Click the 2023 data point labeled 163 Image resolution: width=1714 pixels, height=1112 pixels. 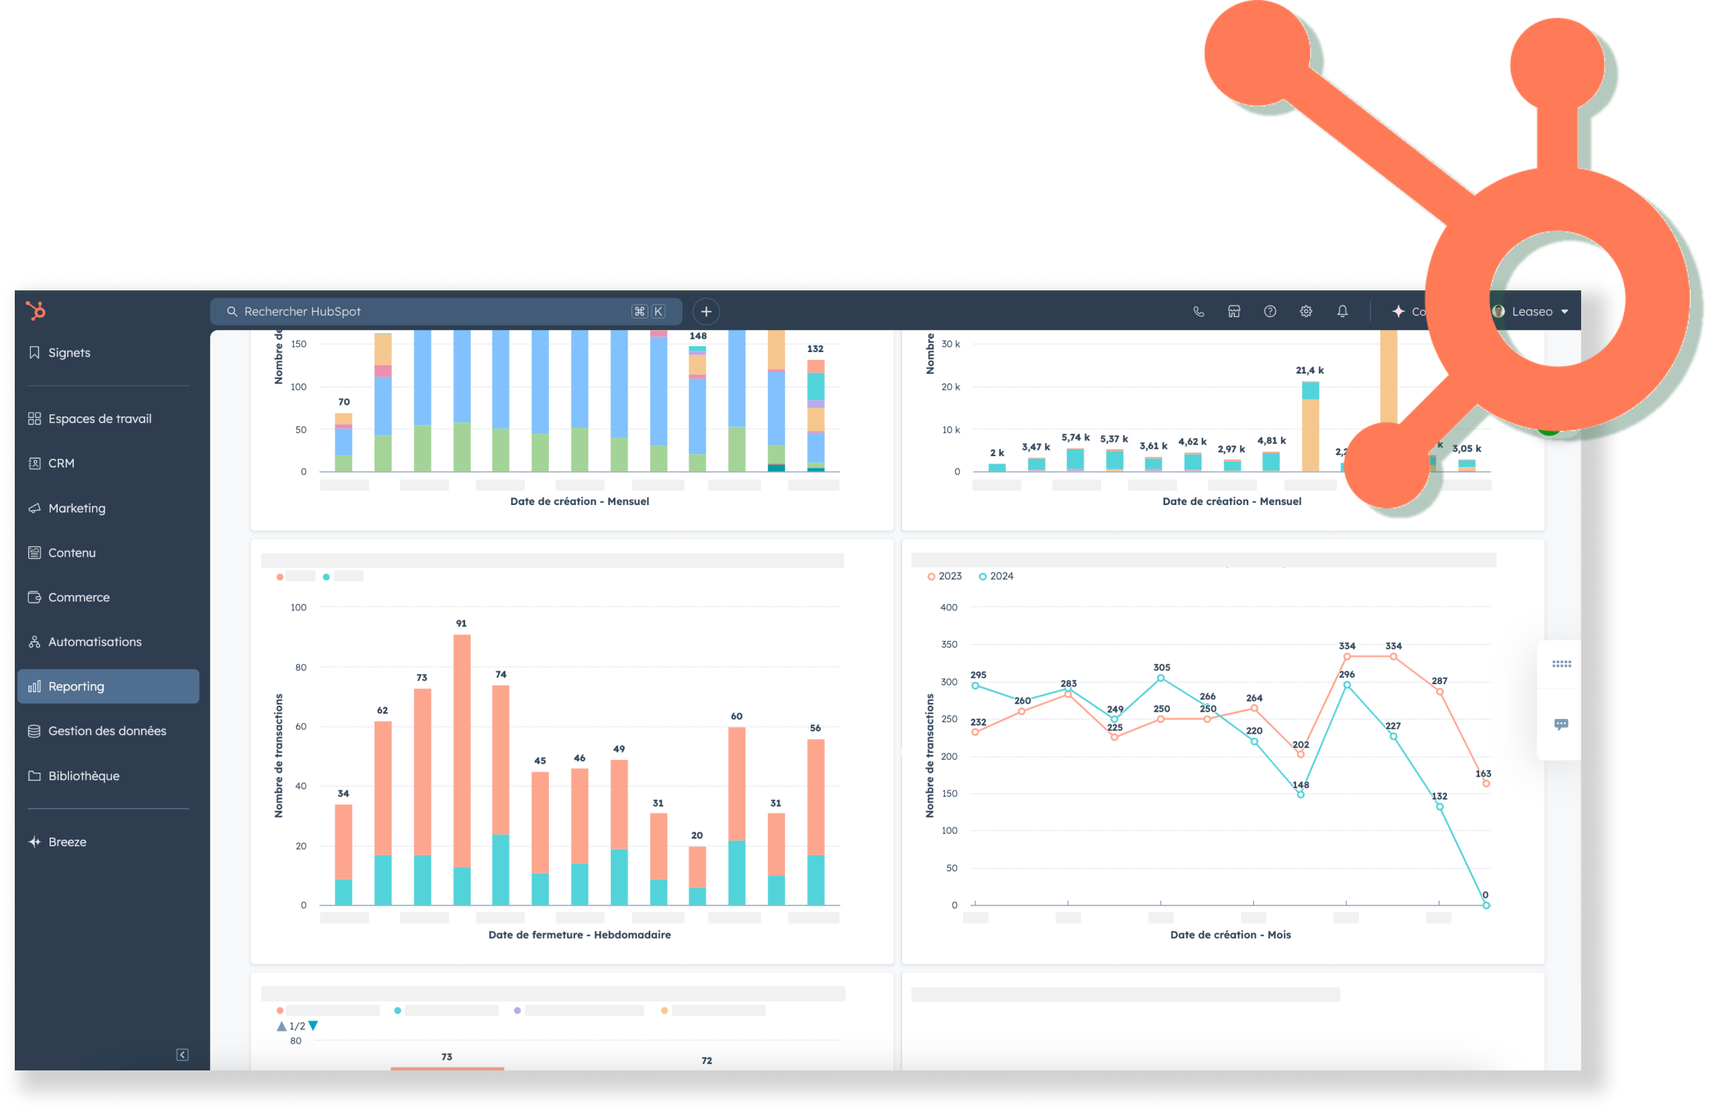click(x=1486, y=784)
